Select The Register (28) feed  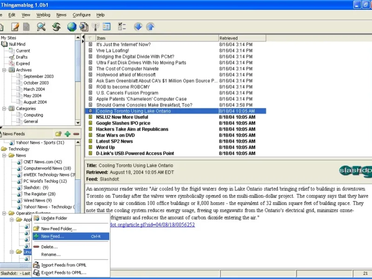click(x=40, y=194)
